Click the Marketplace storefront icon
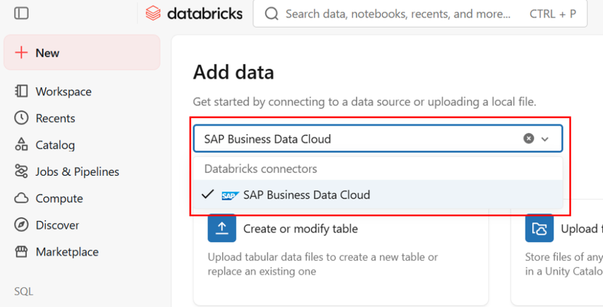The height and width of the screenshot is (307, 603). [x=21, y=251]
